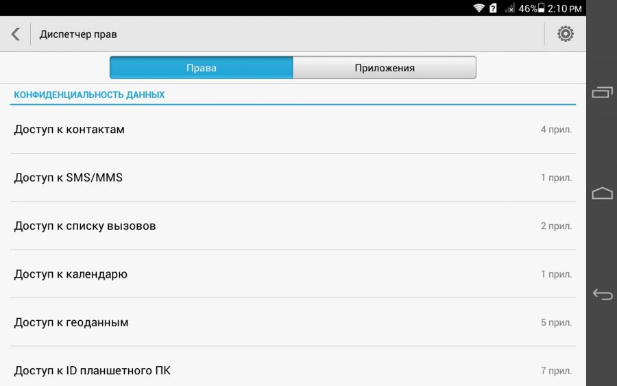617x386 pixels.
Task: Tap the Диспетчер прав title
Action: pyautogui.click(x=78, y=34)
